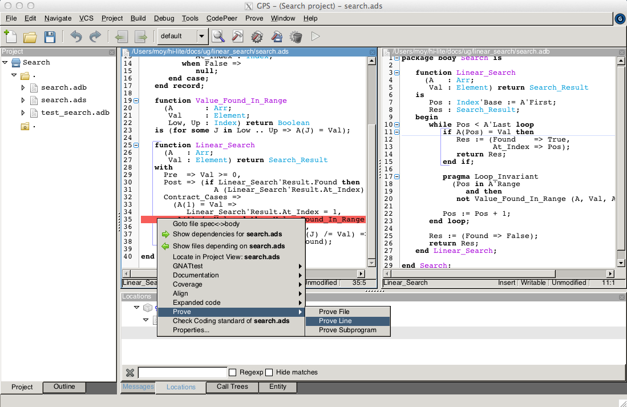Go back to previous location
The height and width of the screenshot is (407, 627).
[x=121, y=37]
